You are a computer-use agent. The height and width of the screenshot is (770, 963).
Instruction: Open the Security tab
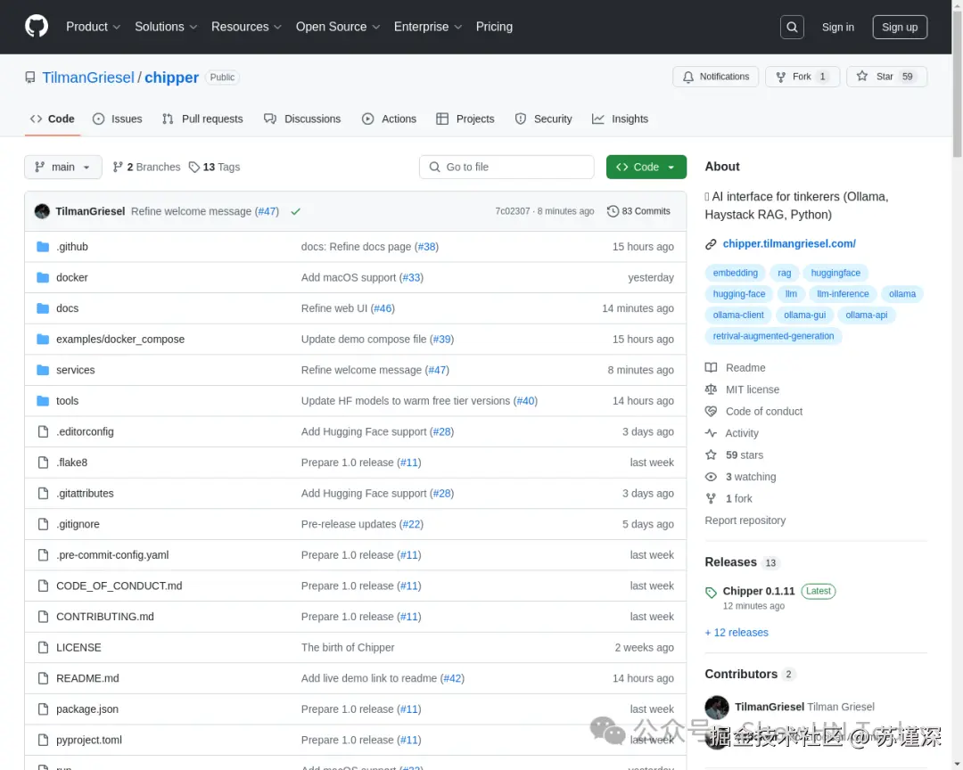click(544, 119)
